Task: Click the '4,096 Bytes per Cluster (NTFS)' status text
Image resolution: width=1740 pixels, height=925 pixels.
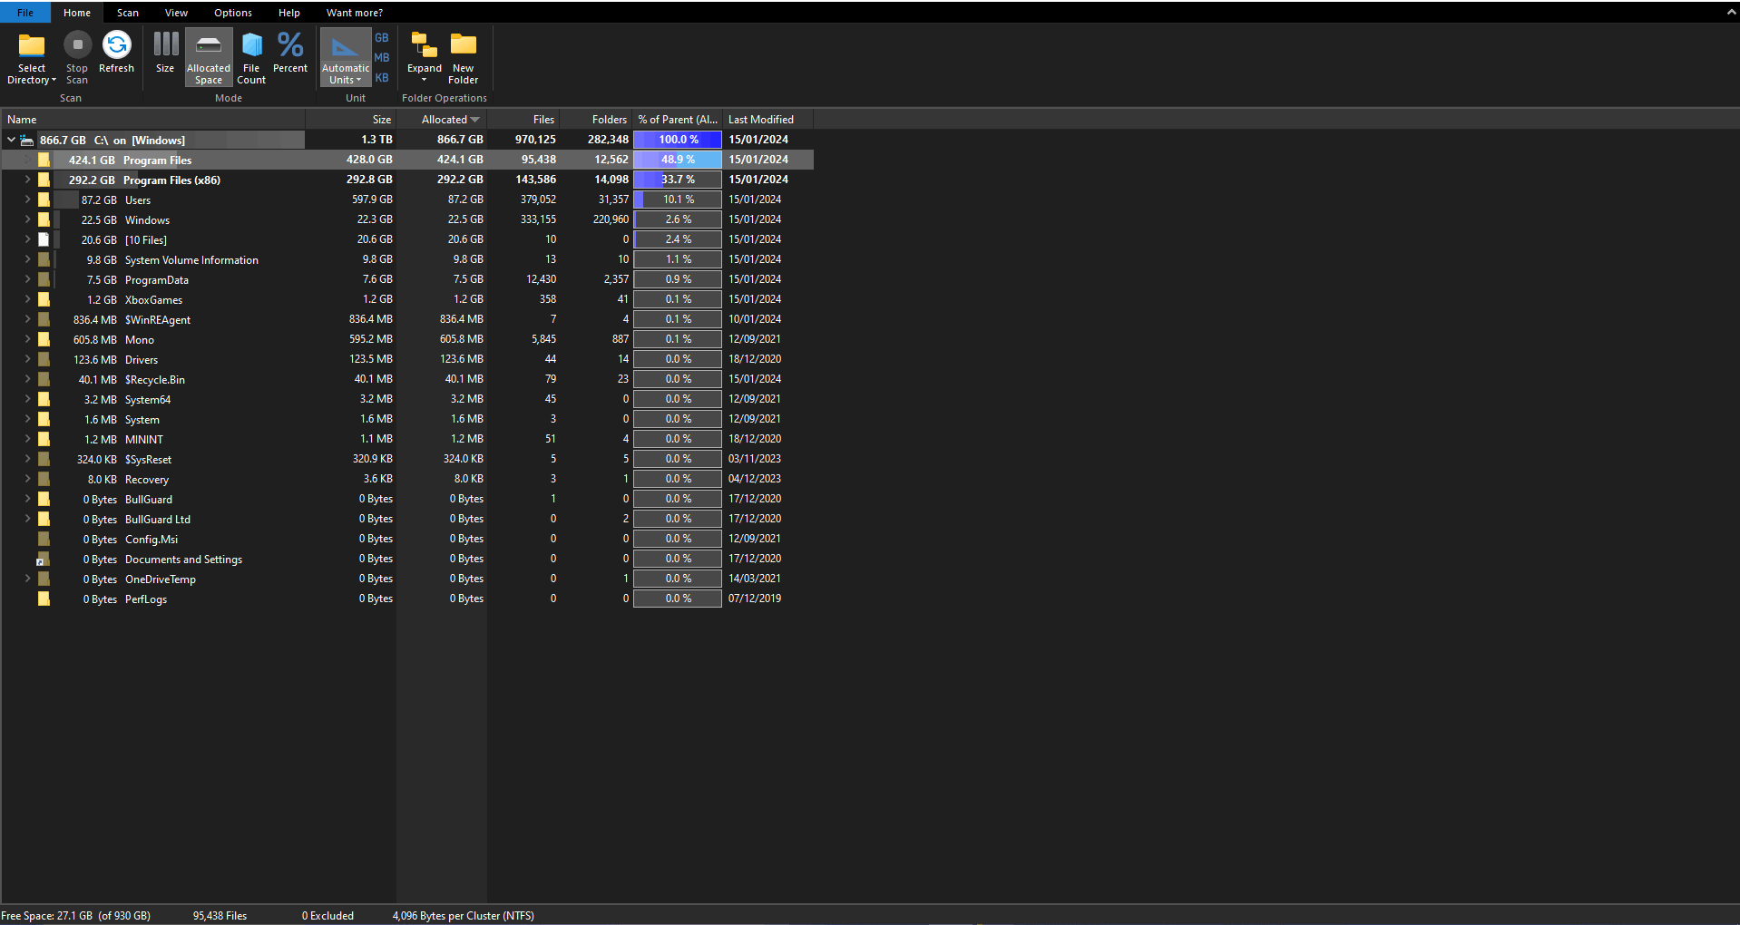Action: (464, 916)
